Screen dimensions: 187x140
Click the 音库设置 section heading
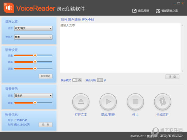click(12, 21)
